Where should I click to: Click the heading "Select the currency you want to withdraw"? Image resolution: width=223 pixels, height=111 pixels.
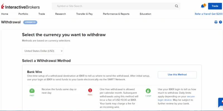click(64, 35)
